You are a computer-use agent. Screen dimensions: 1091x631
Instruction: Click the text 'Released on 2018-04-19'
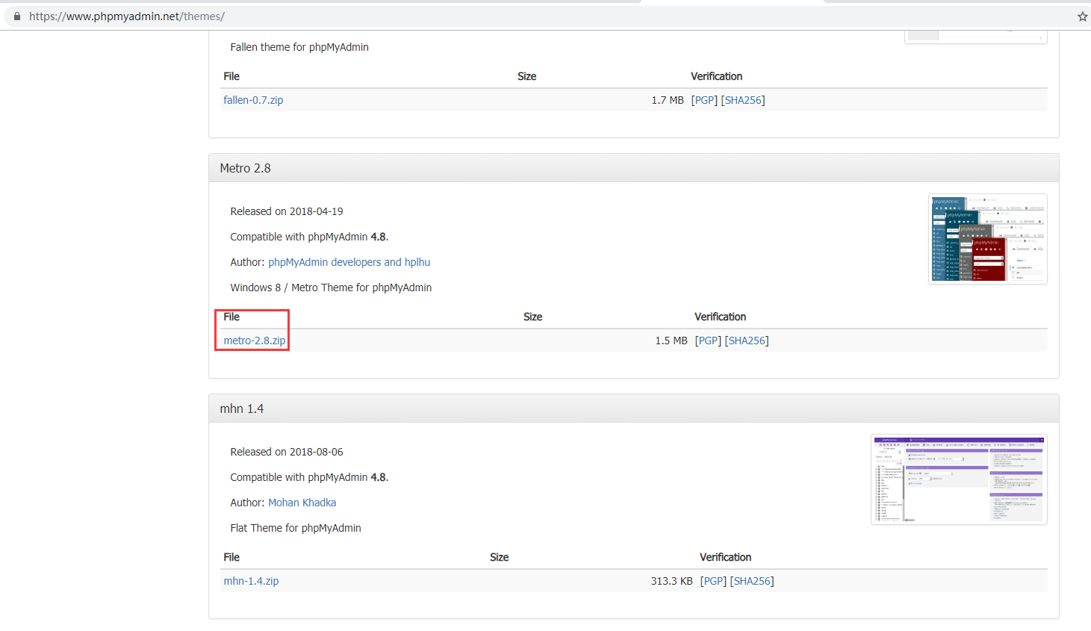click(x=287, y=211)
